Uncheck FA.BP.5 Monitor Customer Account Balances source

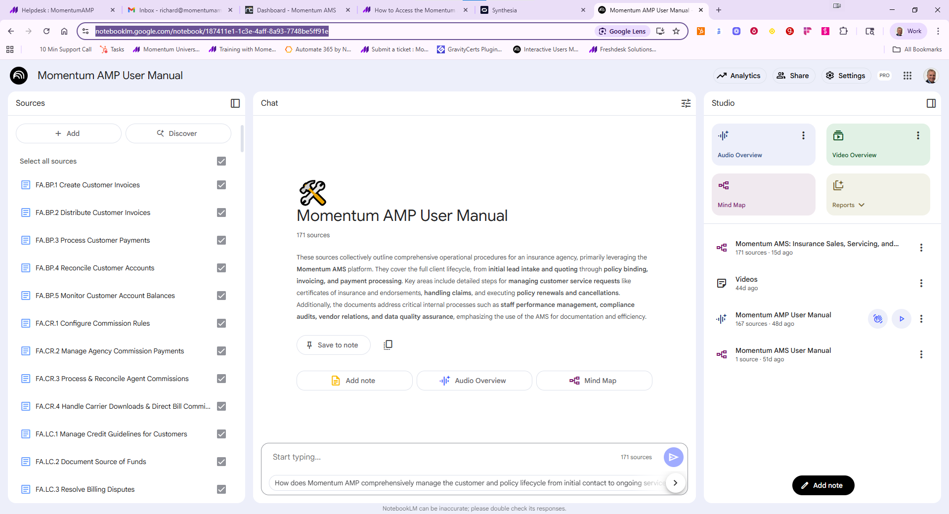(x=221, y=296)
